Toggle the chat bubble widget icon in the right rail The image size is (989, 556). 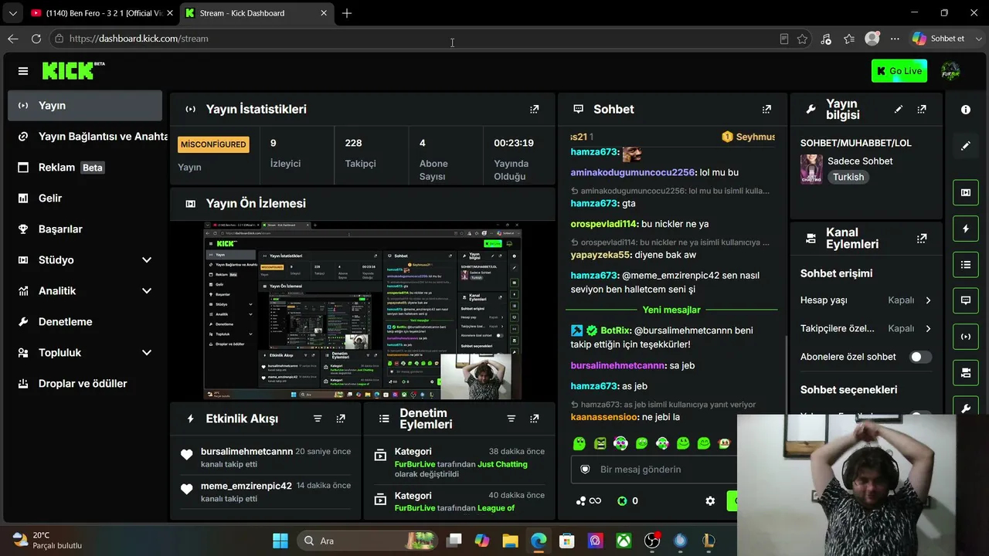[x=966, y=300]
